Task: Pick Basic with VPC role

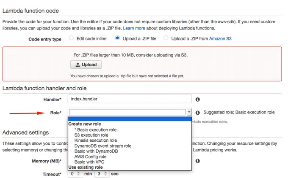Action: pyautogui.click(x=89, y=162)
